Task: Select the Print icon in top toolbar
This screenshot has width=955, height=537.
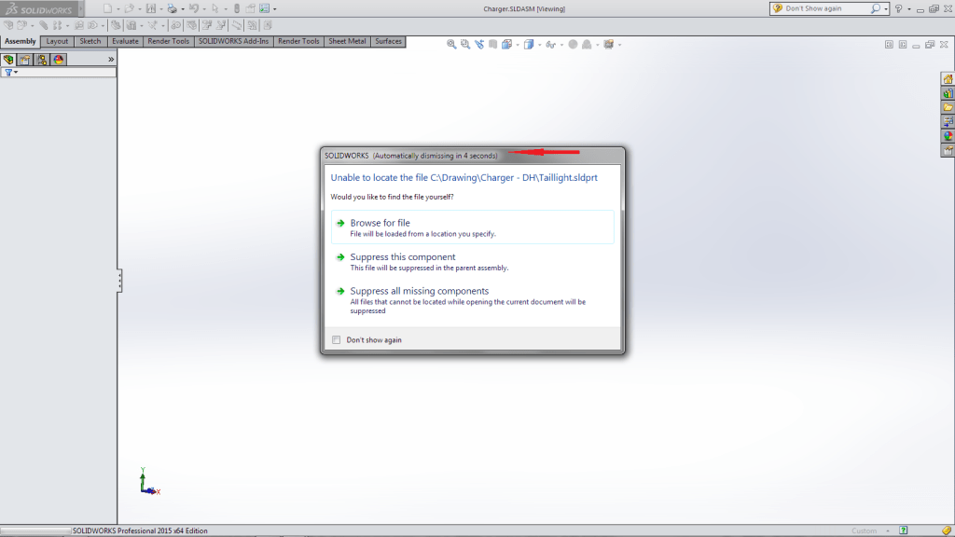Action: tap(171, 7)
